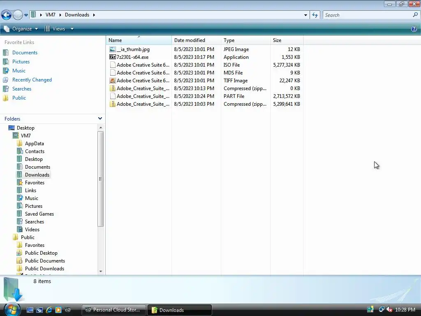Open the address bar history dropdown

click(305, 15)
